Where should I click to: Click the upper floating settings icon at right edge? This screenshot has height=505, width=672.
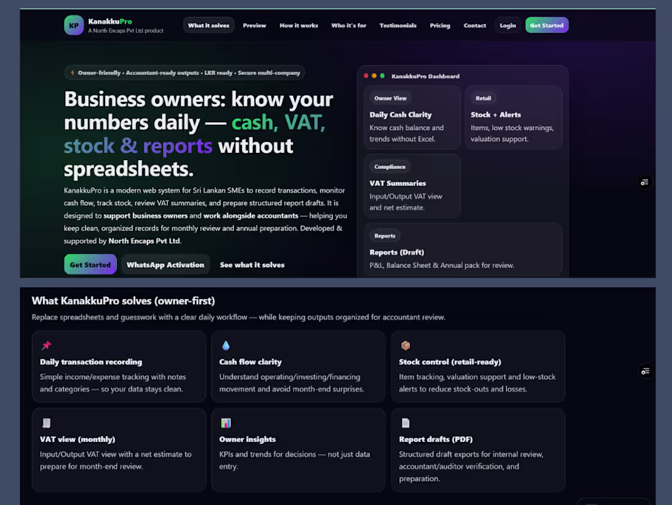pos(645,182)
